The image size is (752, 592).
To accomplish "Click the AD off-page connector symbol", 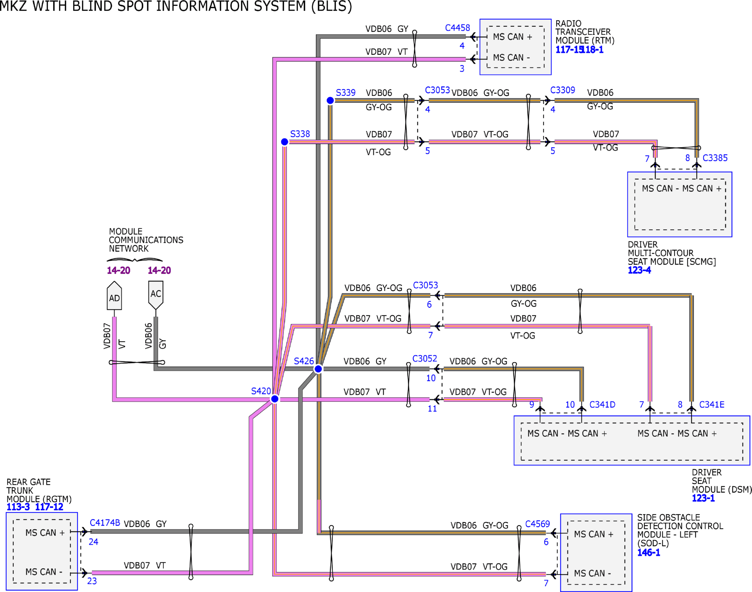I will click(x=114, y=296).
